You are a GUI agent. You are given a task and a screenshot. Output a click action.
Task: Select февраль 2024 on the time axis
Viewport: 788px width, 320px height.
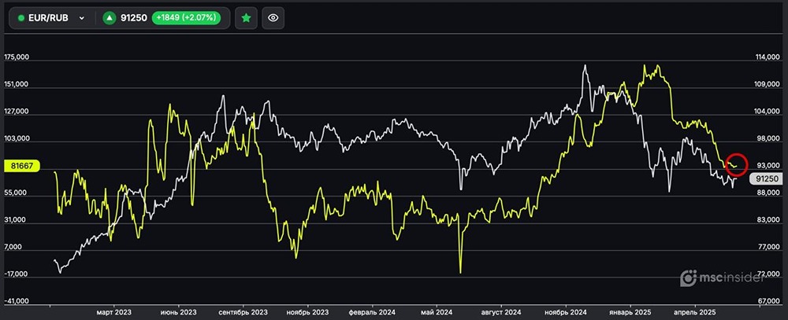373,312
